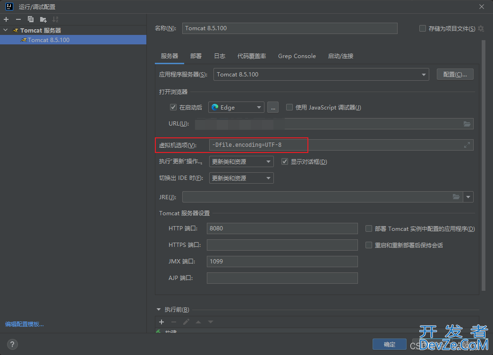This screenshot has width=493, height=355.
Task: Select the Tomcat 8.5.100 tree item
Action: (73, 40)
